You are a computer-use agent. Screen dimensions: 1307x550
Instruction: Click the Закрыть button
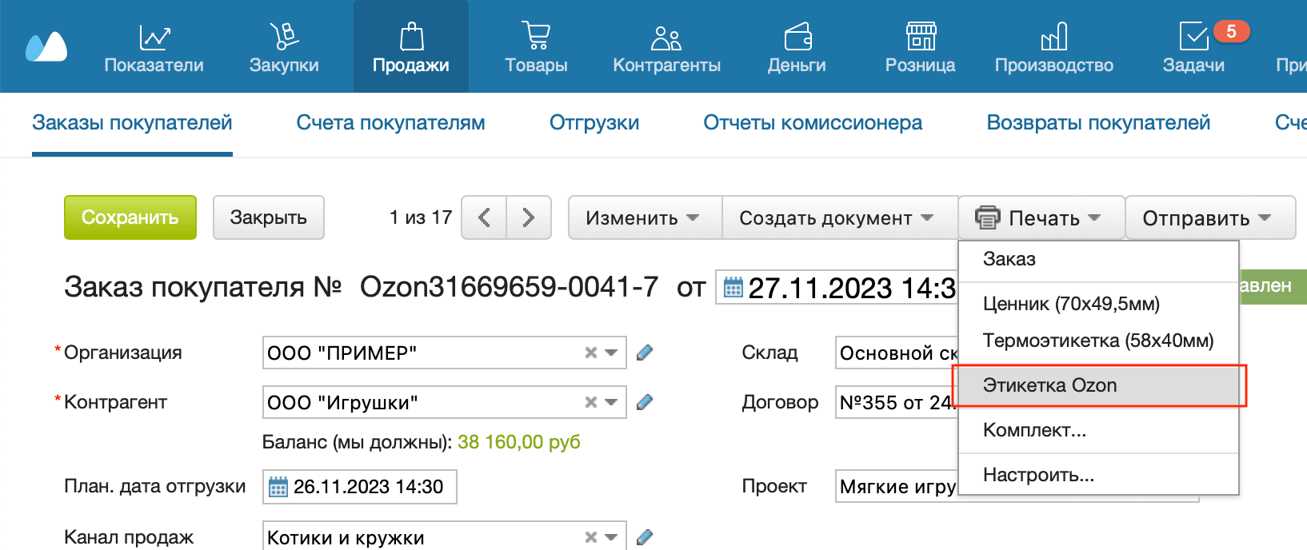click(x=269, y=217)
